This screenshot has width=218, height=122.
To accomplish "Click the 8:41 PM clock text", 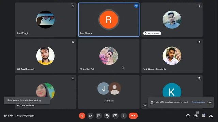I will tap(9, 116).
